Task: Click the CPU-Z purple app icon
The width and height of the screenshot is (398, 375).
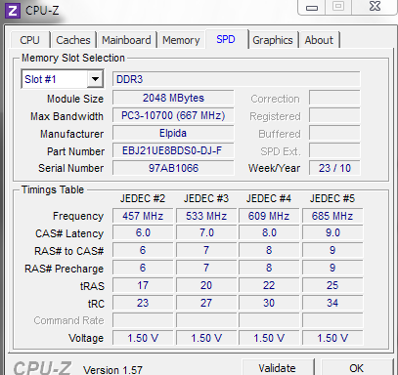Action: [13, 11]
